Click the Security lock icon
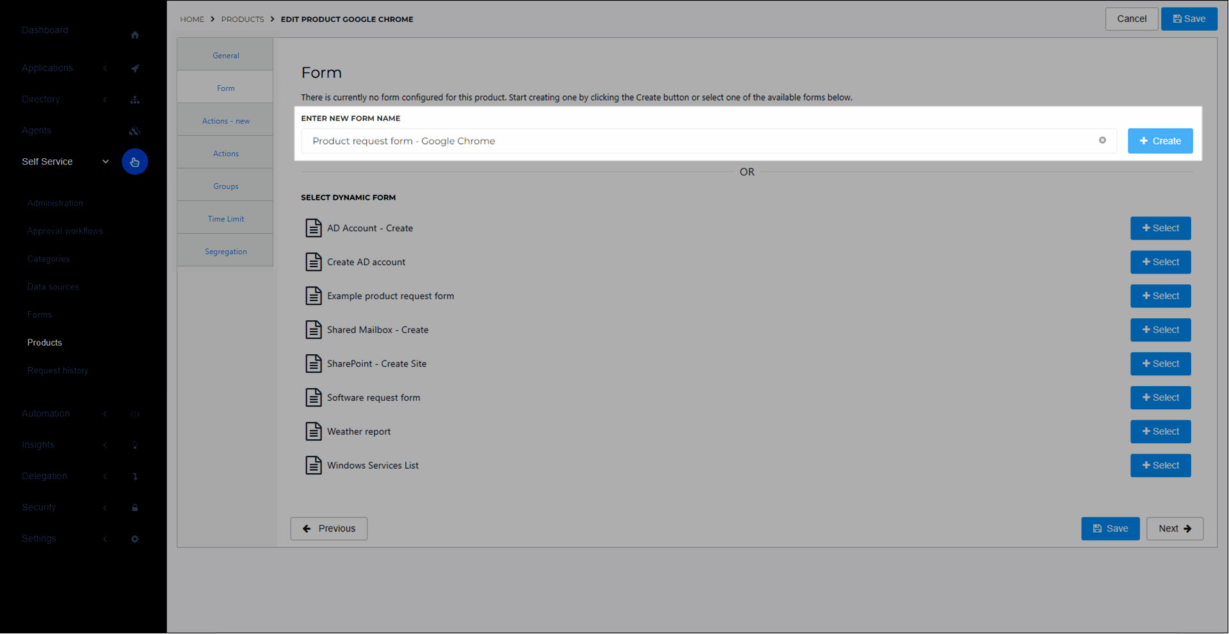1229x634 pixels. pyautogui.click(x=134, y=507)
